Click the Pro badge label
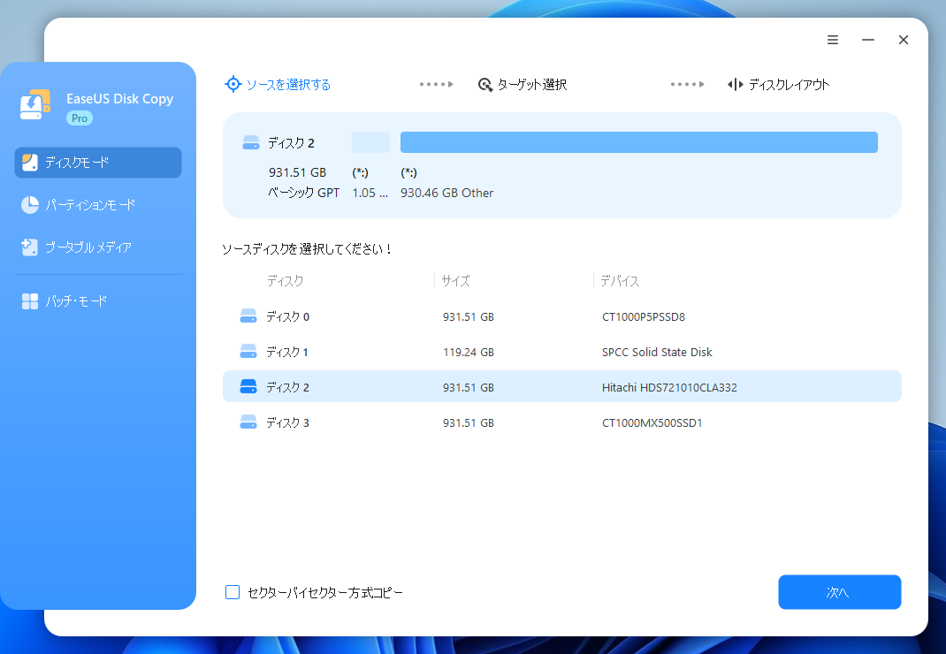 [x=80, y=118]
